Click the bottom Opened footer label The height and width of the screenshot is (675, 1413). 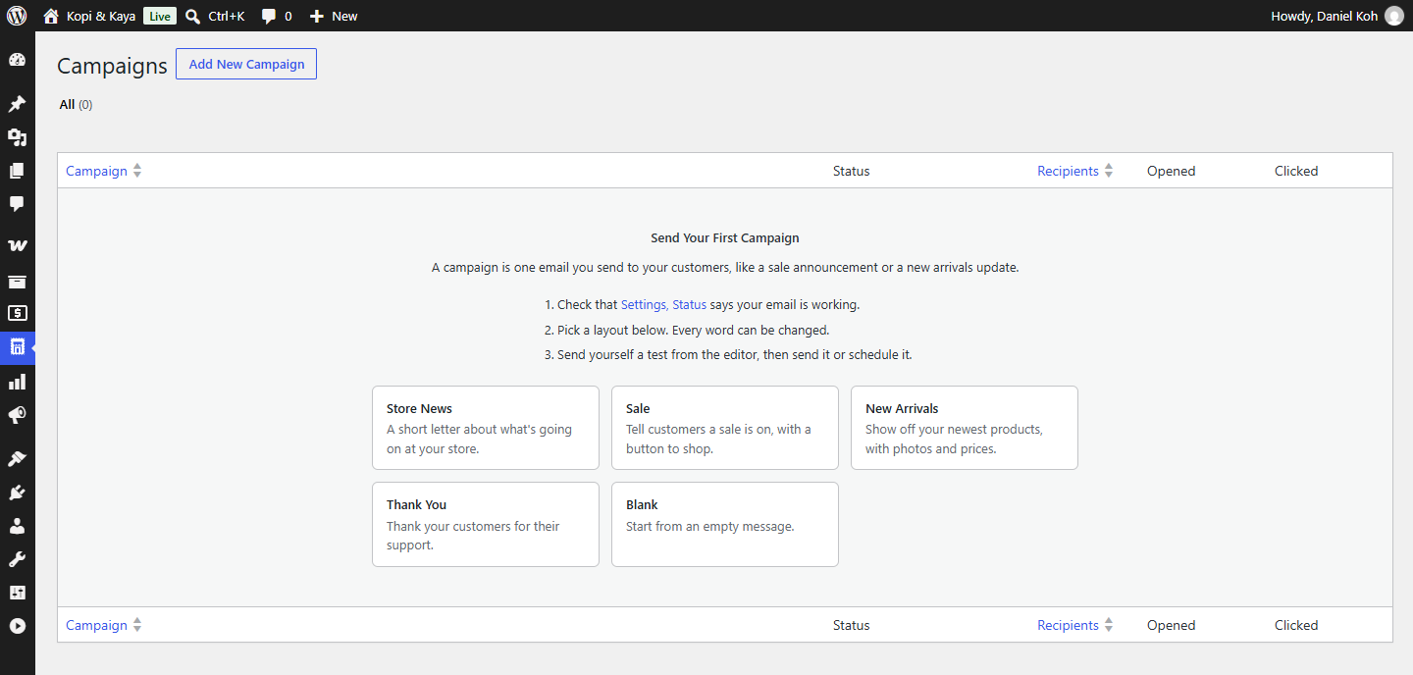[x=1171, y=625]
